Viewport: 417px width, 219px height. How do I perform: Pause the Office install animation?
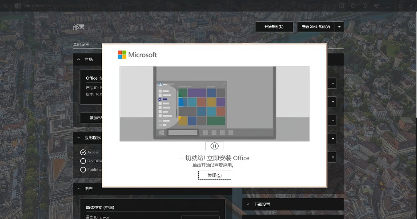[x=214, y=146]
